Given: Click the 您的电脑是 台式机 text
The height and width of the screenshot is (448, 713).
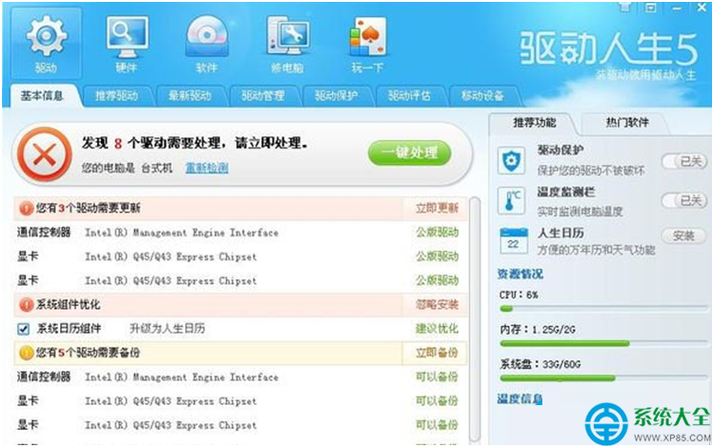Looking at the screenshot, I should click(127, 169).
